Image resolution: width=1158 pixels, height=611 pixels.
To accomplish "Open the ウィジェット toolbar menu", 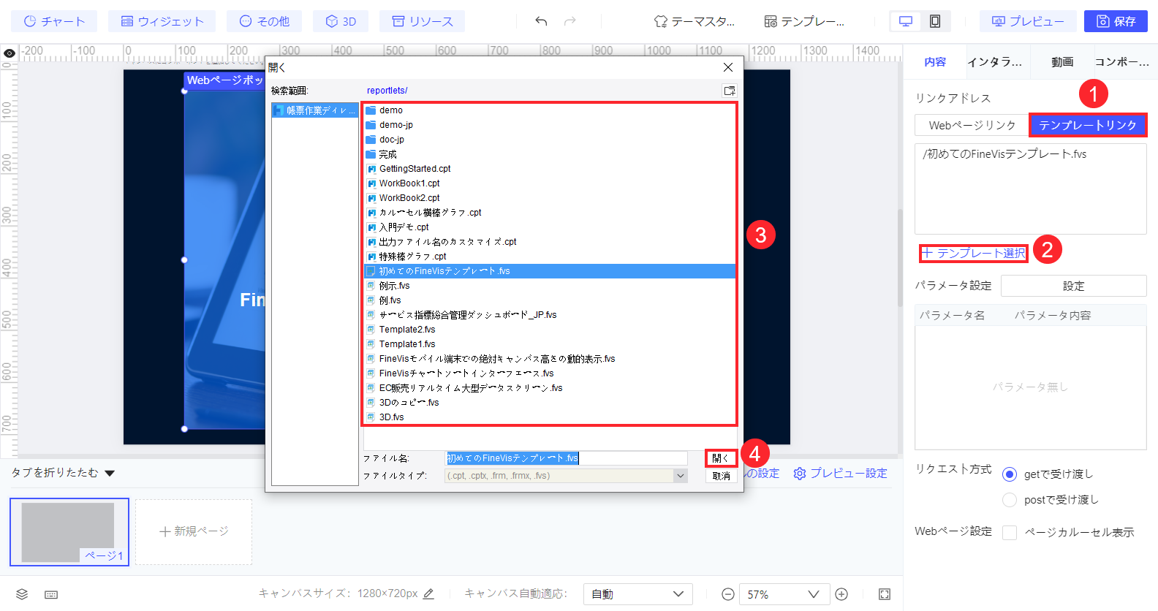I will click(x=162, y=21).
